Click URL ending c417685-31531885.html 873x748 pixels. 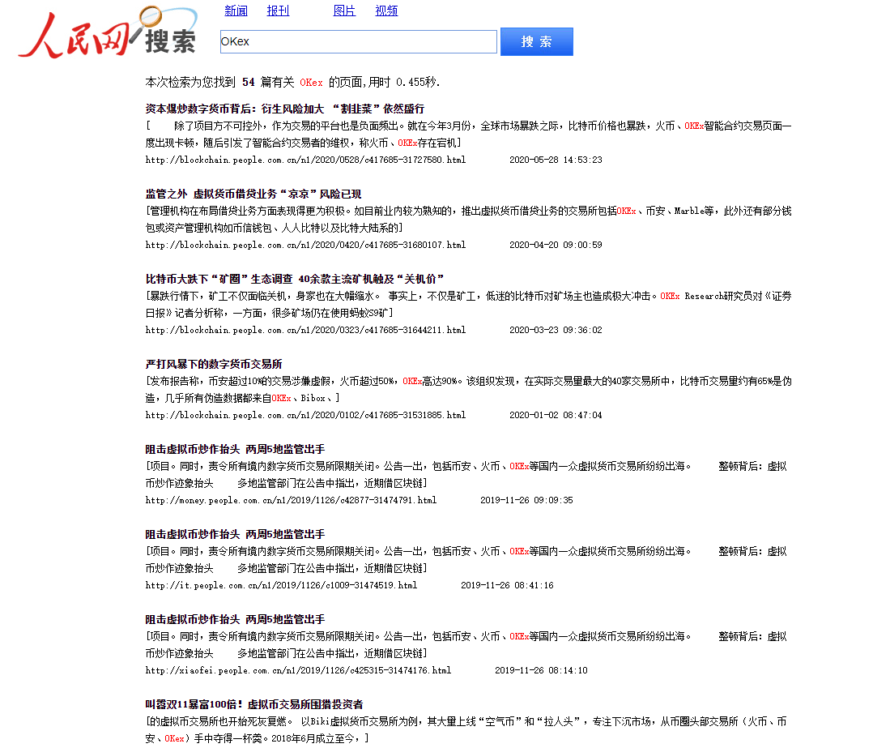305,416
